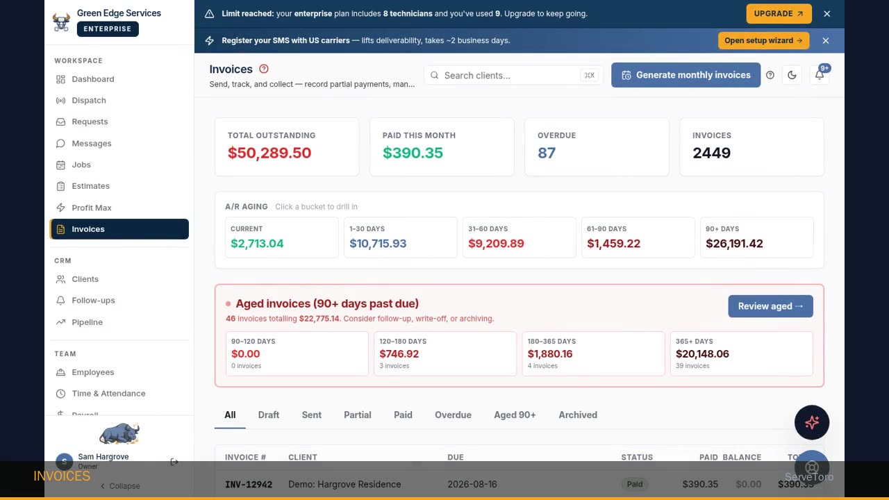This screenshot has width=889, height=500.
Task: Open the 180–365 days aged card
Action: point(593,353)
